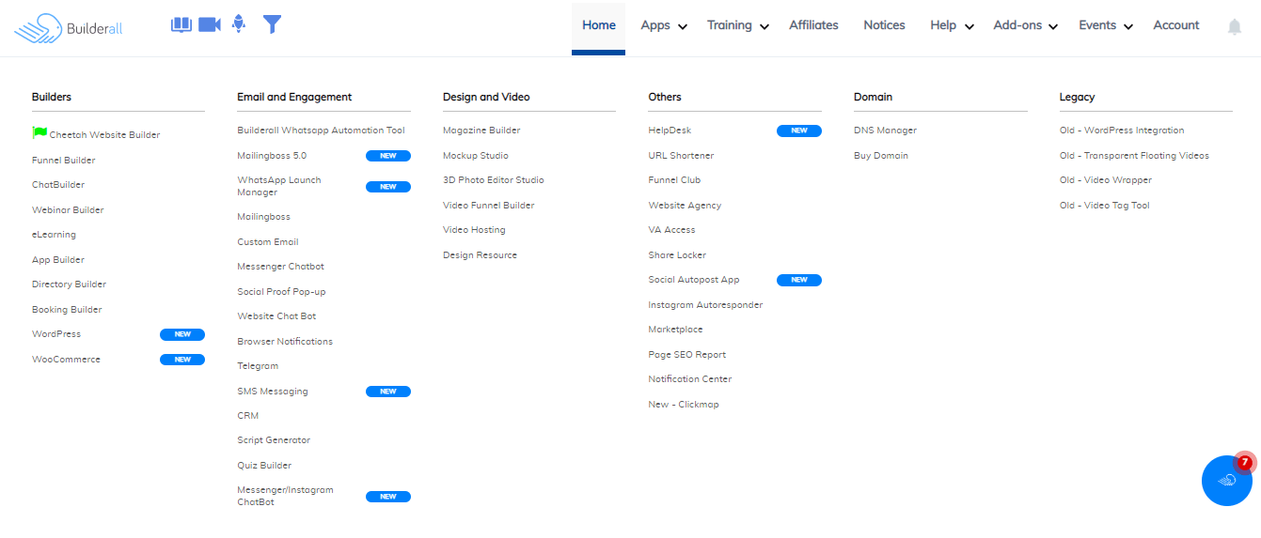
Task: Open the Funnel Builder link
Action: click(x=64, y=161)
